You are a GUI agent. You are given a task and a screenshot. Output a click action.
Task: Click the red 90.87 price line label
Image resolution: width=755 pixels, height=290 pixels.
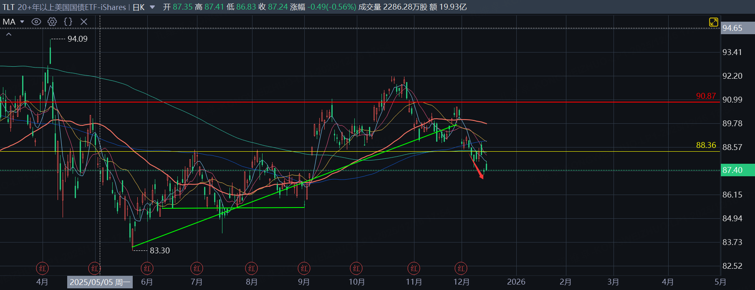(x=706, y=96)
